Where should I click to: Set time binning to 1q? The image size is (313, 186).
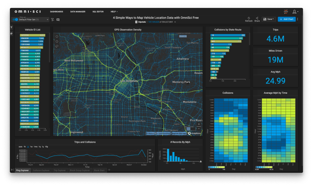(x=40, y=147)
